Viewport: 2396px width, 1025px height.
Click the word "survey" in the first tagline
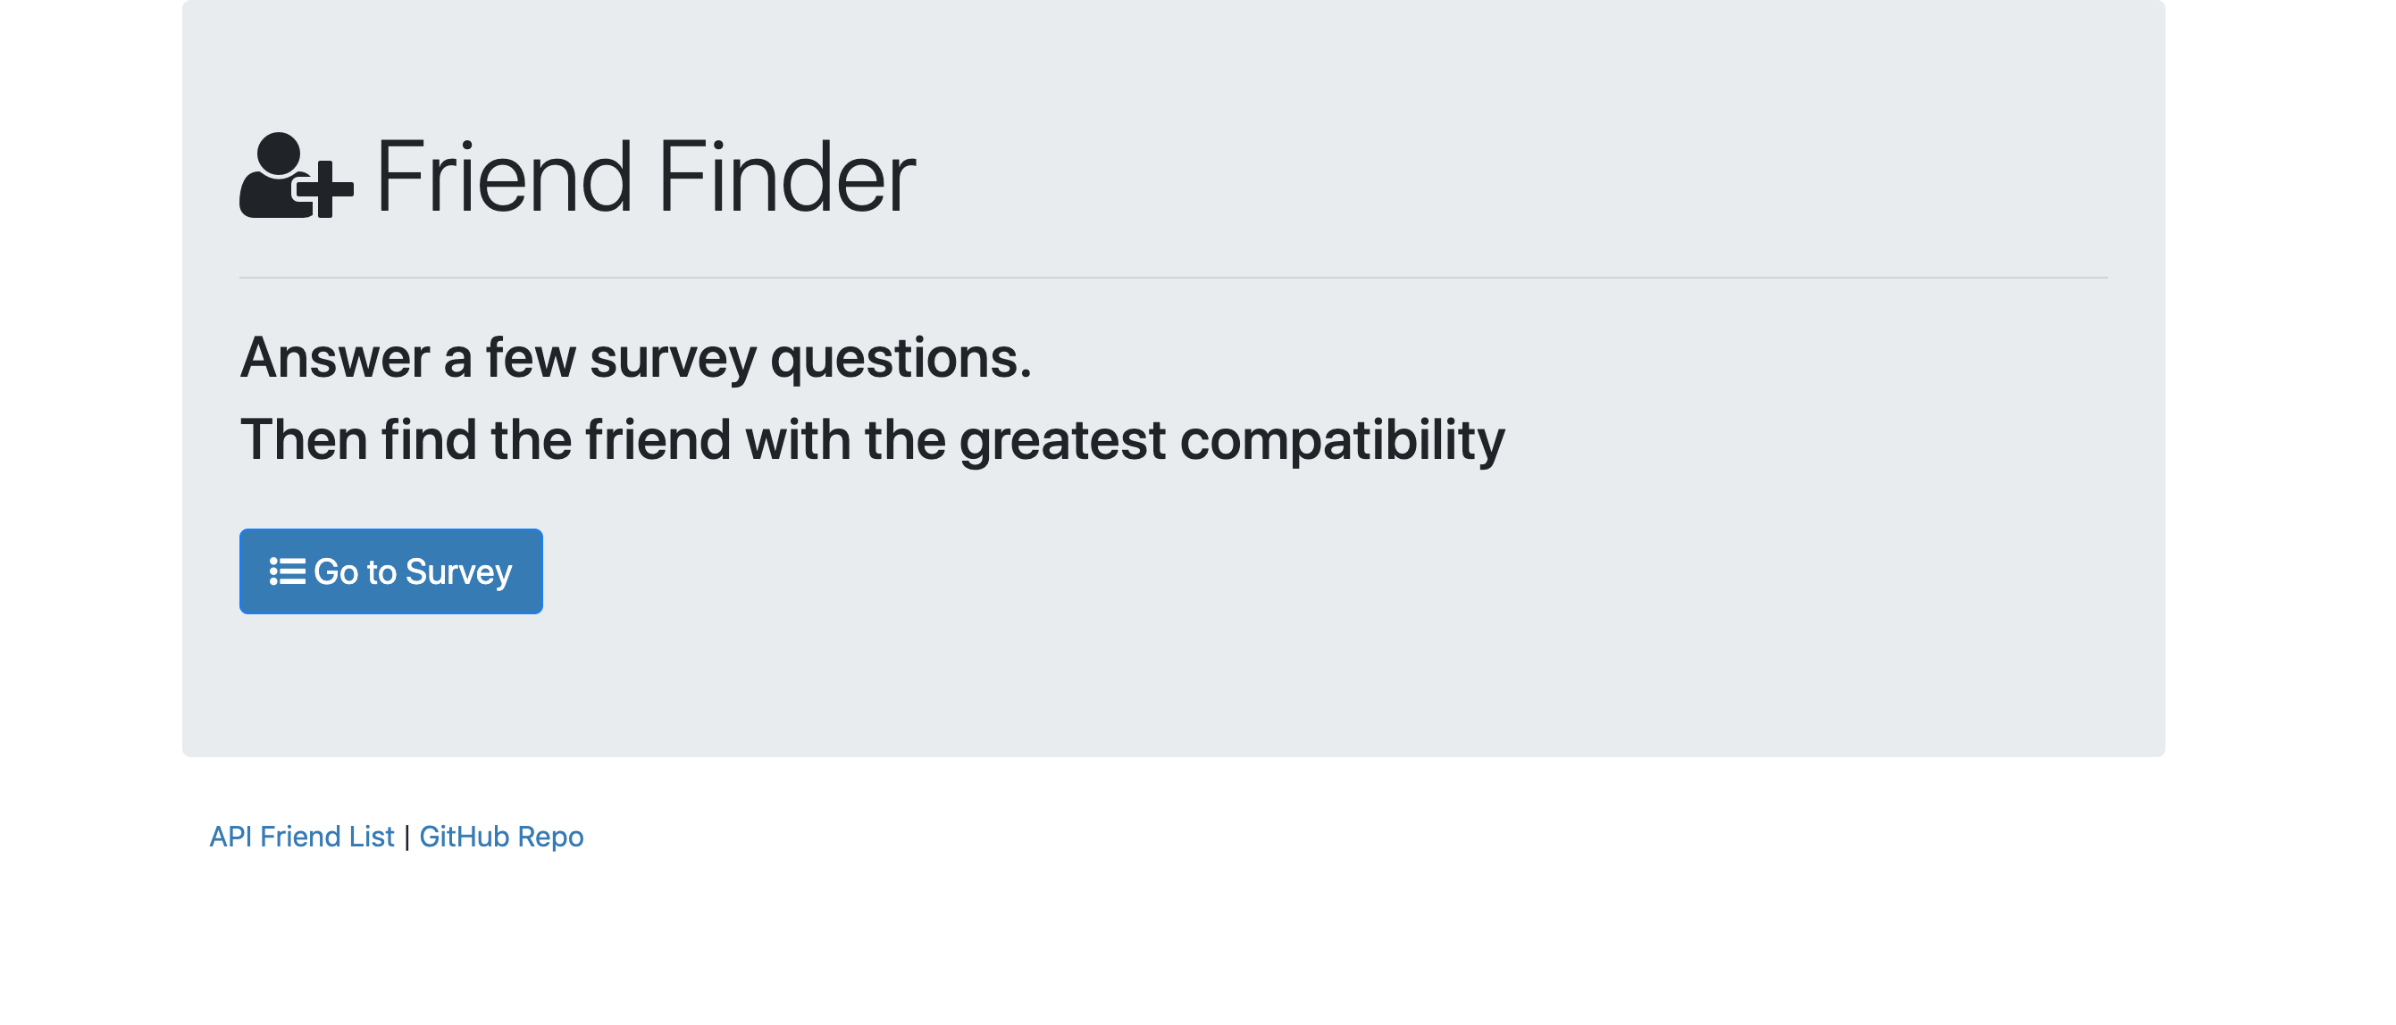coord(673,360)
